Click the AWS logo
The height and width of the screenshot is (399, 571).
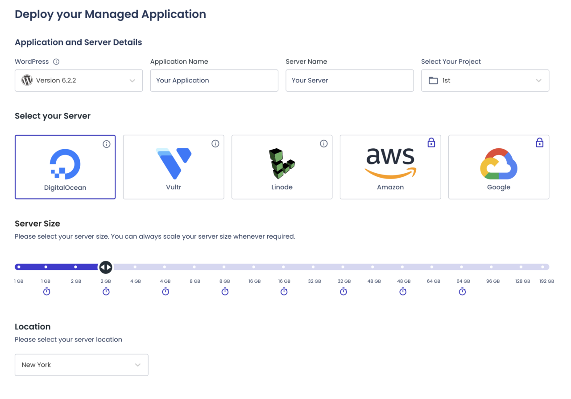click(x=390, y=163)
